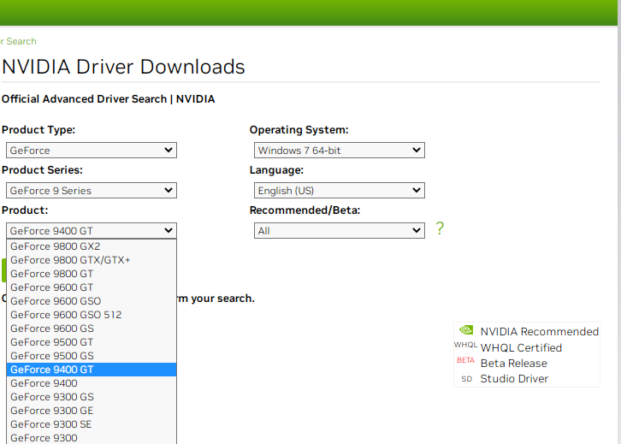Select GeForce 9800 GX2 from the list
Screen dimensions: 621x444
pos(92,246)
